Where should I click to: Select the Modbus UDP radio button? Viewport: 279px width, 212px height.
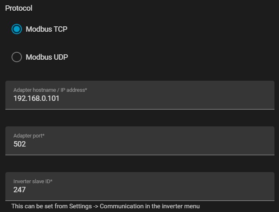click(x=17, y=57)
